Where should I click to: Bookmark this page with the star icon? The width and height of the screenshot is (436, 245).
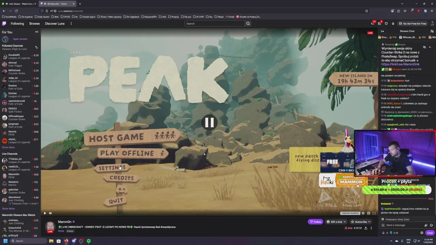coord(367,11)
